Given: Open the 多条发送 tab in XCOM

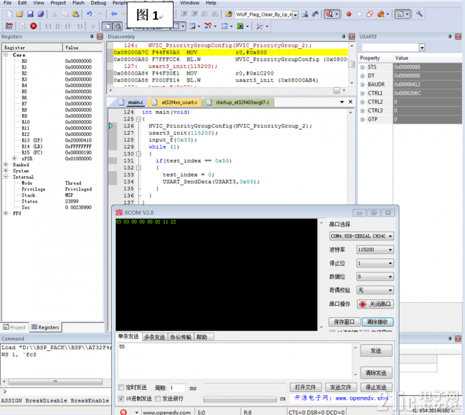Looking at the screenshot, I should pyautogui.click(x=154, y=337).
